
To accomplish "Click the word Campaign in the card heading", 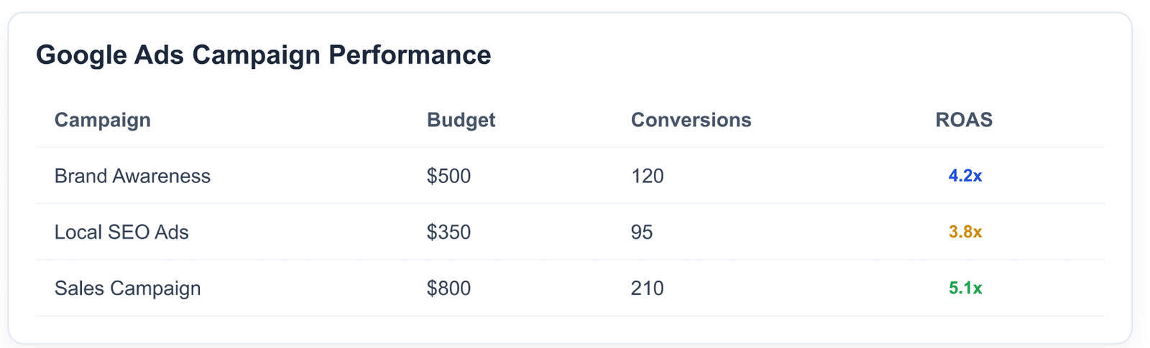I will coord(256,55).
